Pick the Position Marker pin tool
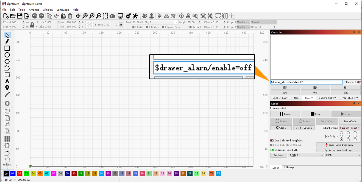 (x=7, y=88)
